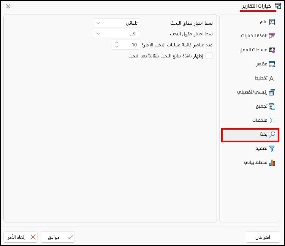
Task: Open the عام (General) category icon
Action: (x=272, y=22)
